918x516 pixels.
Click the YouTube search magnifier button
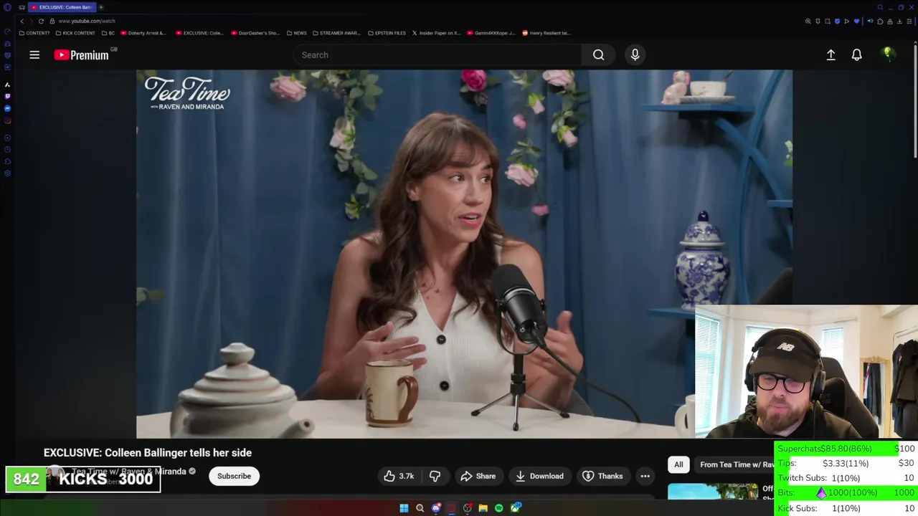598,54
